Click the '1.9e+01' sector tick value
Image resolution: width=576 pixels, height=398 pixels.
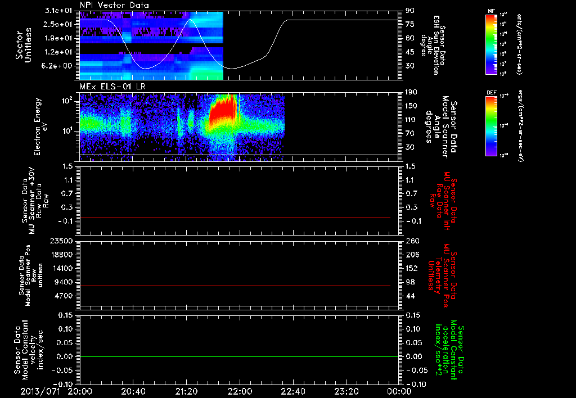click(58, 38)
